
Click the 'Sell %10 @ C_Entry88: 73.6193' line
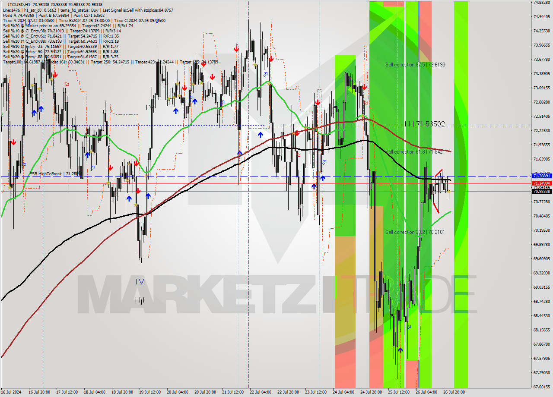pyautogui.click(x=60, y=41)
